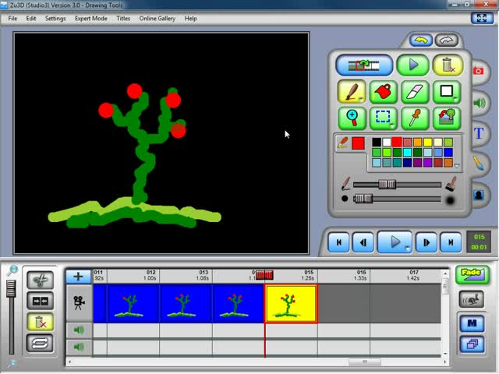Click the undo arrow button
Screen dimensions: 499x374
click(421, 40)
